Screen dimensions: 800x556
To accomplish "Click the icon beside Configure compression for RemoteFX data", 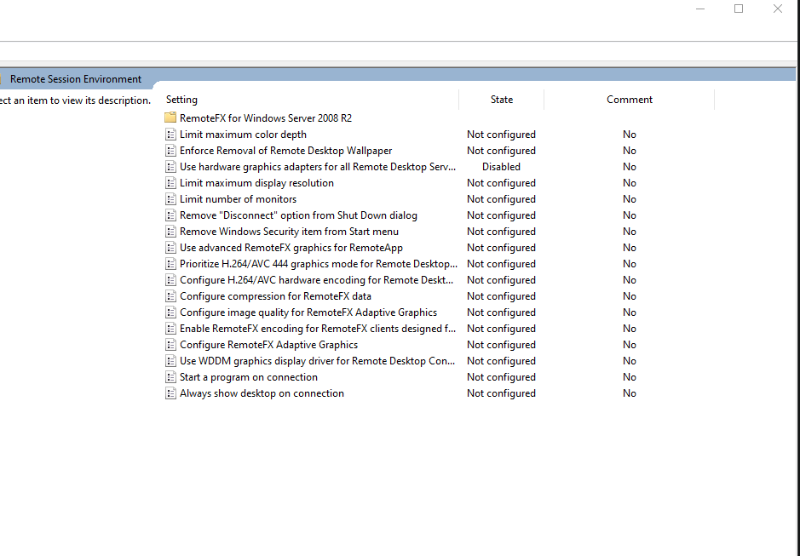I will (x=170, y=296).
